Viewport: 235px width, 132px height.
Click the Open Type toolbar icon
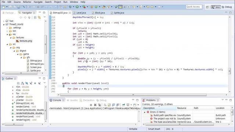tap(104, 7)
